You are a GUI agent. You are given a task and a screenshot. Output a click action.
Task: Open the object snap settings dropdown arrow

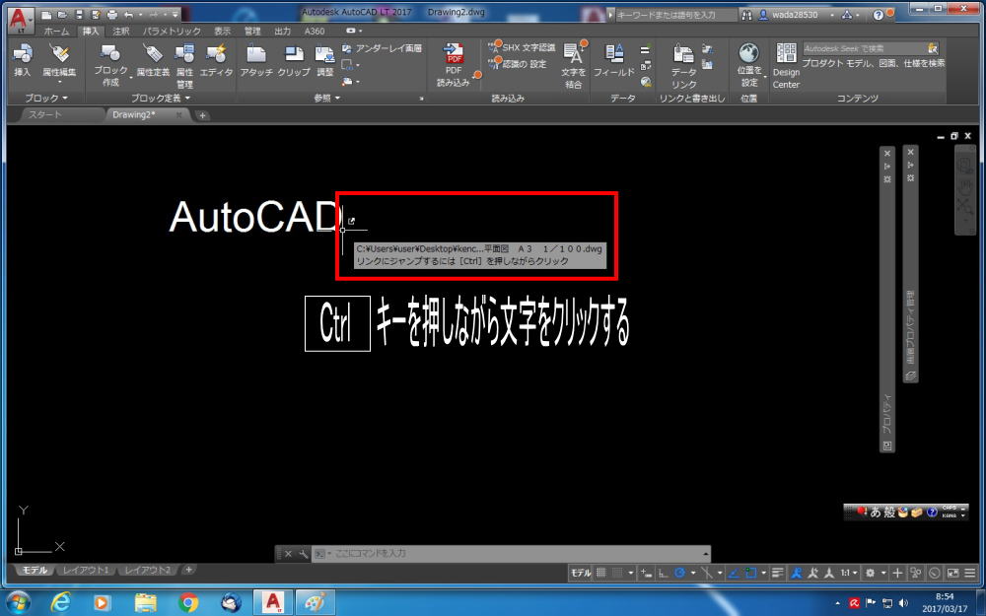pyautogui.click(x=764, y=574)
